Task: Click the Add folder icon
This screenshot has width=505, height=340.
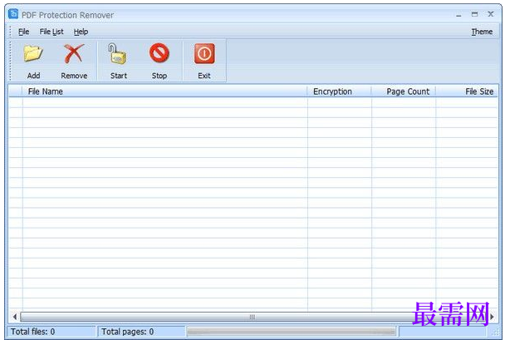Action: [33, 54]
